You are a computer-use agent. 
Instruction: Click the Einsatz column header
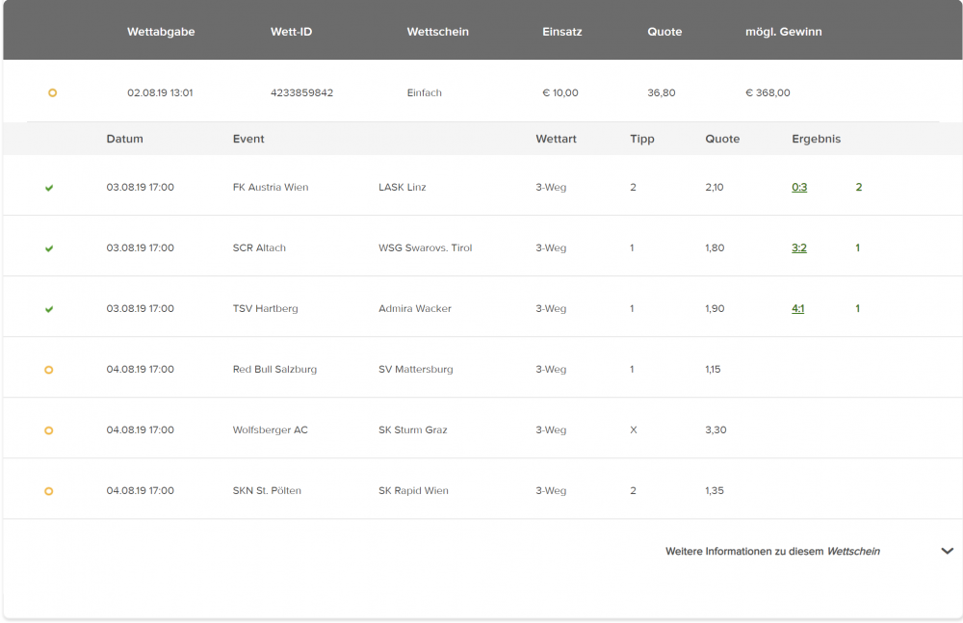point(561,32)
